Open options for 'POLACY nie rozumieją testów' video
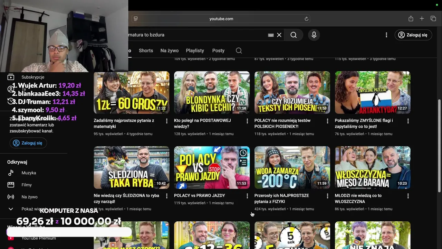This screenshot has width=442, height=249. [x=327, y=121]
